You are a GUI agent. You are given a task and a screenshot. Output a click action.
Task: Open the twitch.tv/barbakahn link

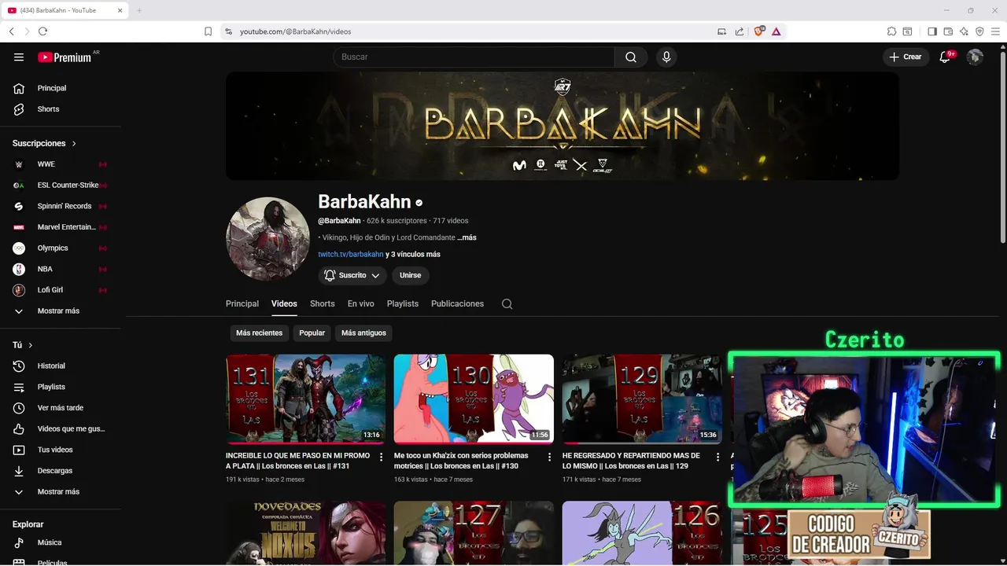pos(351,255)
